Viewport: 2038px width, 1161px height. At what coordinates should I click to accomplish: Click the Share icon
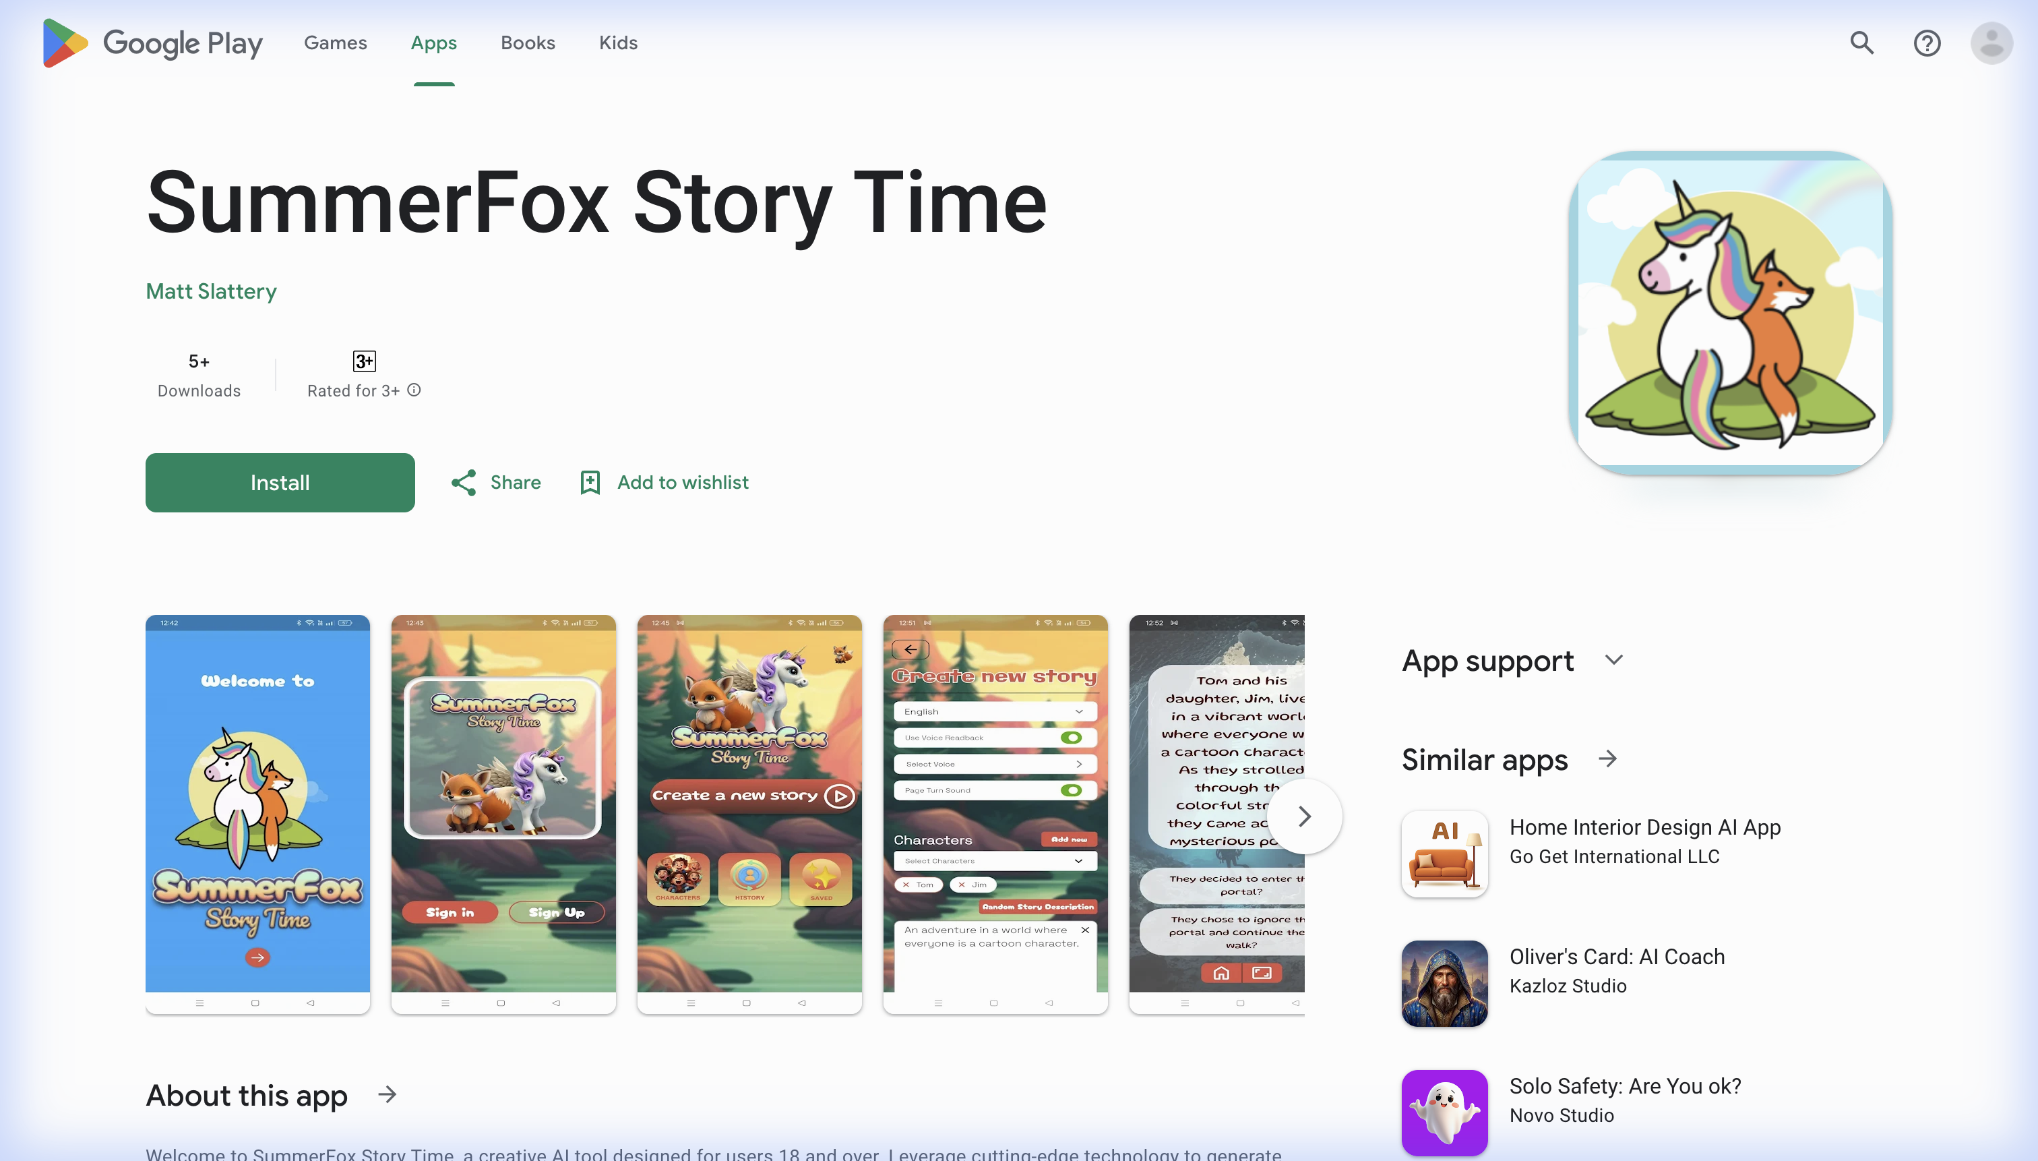point(464,483)
